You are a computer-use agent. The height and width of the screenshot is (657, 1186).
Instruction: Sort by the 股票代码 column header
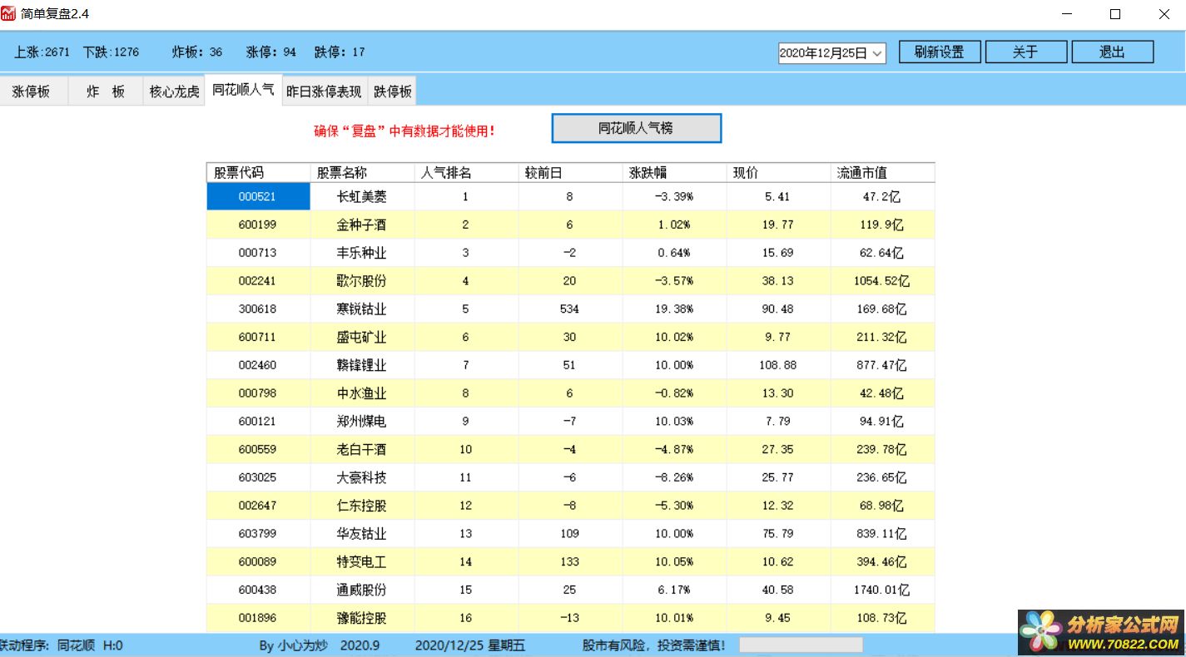pyautogui.click(x=258, y=172)
